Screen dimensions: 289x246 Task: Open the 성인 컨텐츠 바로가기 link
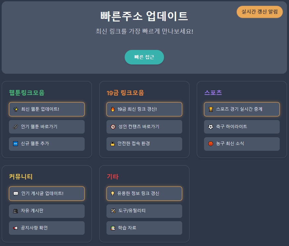[144, 127]
